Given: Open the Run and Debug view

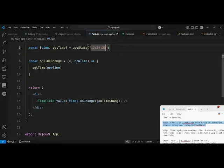Looking at the screenshot, I should click(x=4, y=60).
